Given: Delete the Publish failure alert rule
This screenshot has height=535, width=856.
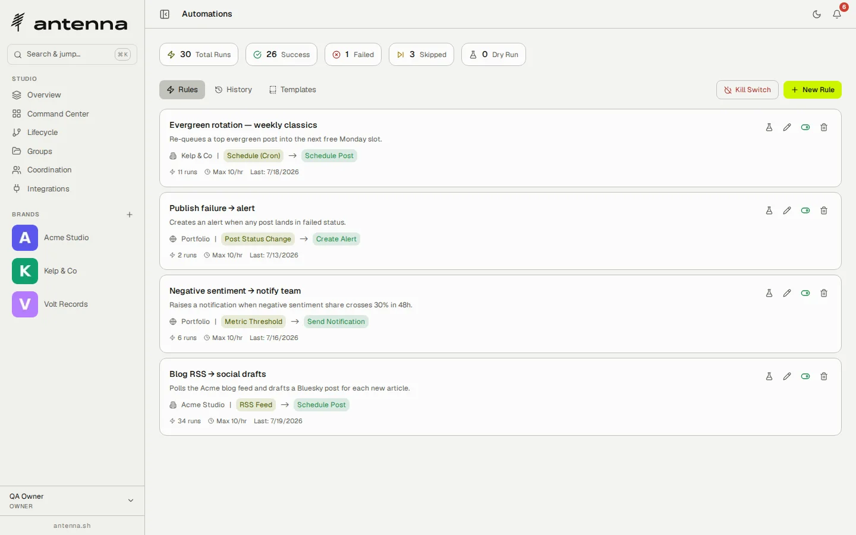Looking at the screenshot, I should [x=824, y=210].
